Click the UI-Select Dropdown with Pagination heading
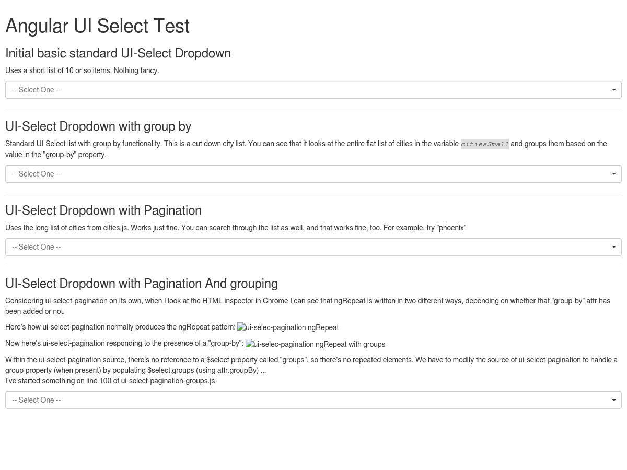 (x=103, y=210)
